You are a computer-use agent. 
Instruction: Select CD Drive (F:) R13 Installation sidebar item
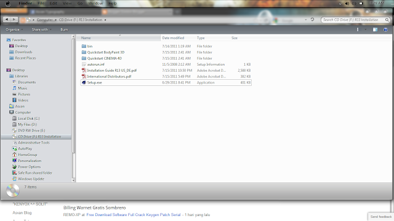click(x=36, y=136)
